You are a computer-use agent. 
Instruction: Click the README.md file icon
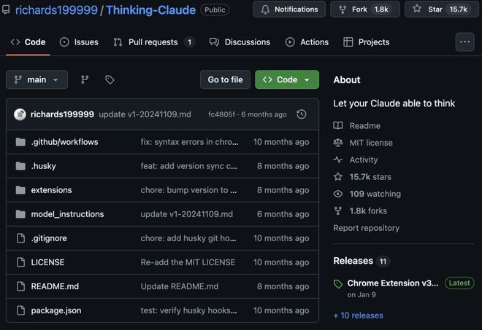point(20,286)
